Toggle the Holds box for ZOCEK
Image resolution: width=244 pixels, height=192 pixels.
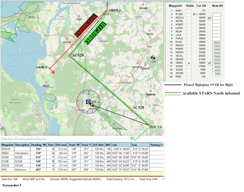[189, 73]
